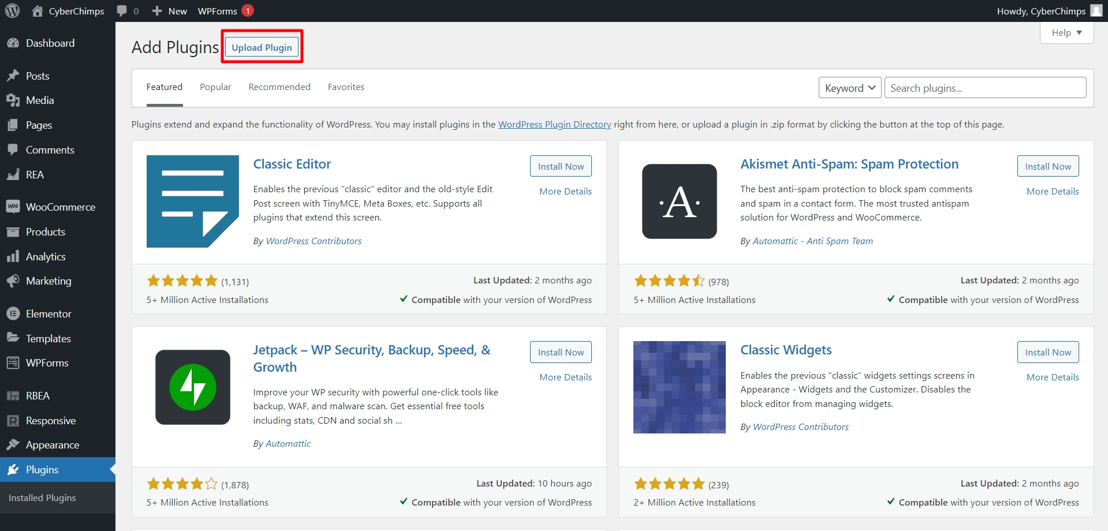Screen dimensions: 1108x531
Task: Click Classic Editor five-star rating
Action: pos(182,281)
